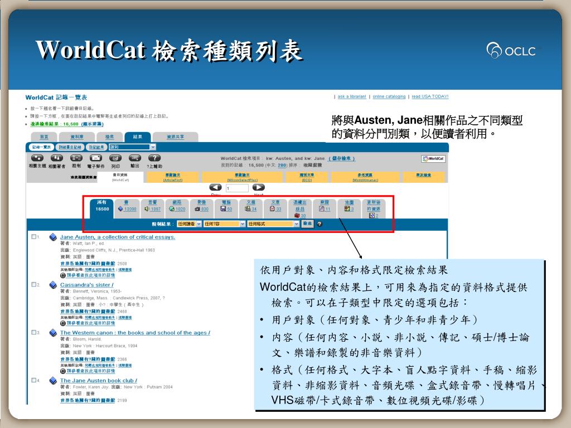Click the Prev left arrow button
The width and height of the screenshot is (571, 428).
pos(215,187)
